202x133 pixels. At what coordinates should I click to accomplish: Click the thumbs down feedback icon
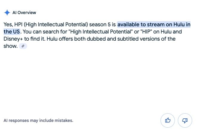(x=185, y=120)
